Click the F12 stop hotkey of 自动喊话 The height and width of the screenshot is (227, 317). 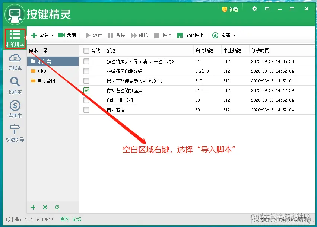pos(226,110)
